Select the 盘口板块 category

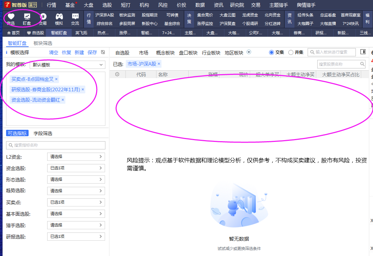pos(188,53)
